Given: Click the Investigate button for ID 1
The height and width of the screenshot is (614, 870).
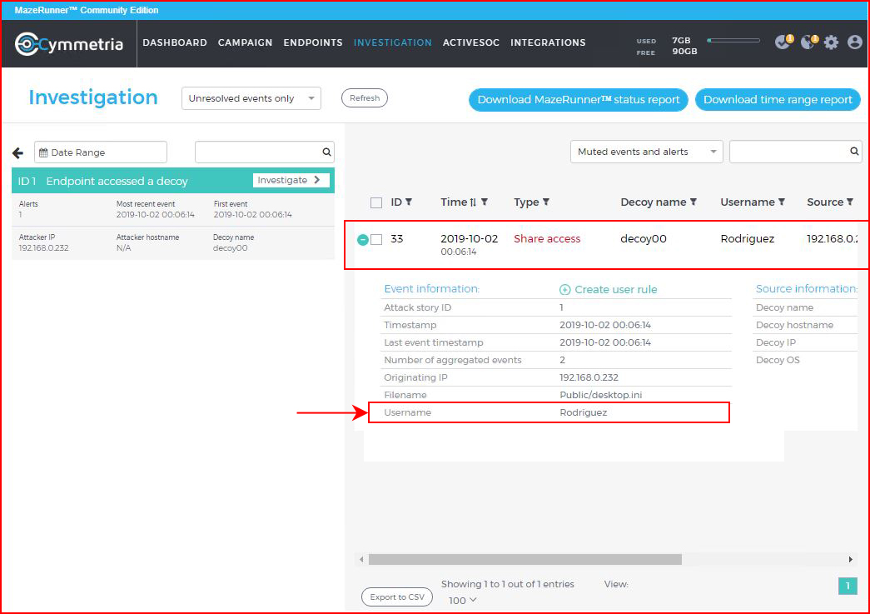Looking at the screenshot, I should point(291,181).
